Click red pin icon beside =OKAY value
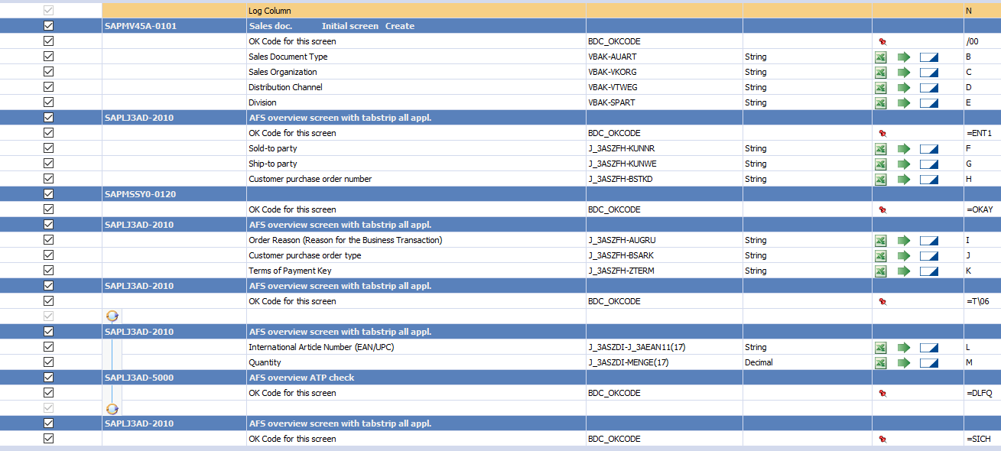 click(x=882, y=209)
